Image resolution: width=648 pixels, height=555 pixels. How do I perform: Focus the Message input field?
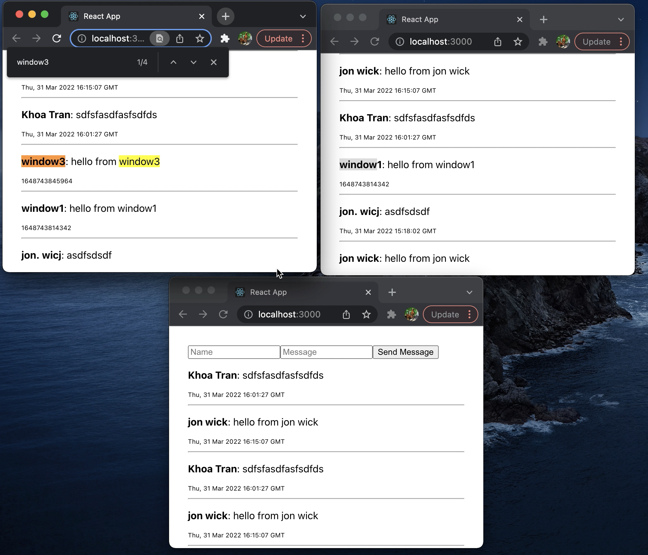[x=327, y=352]
